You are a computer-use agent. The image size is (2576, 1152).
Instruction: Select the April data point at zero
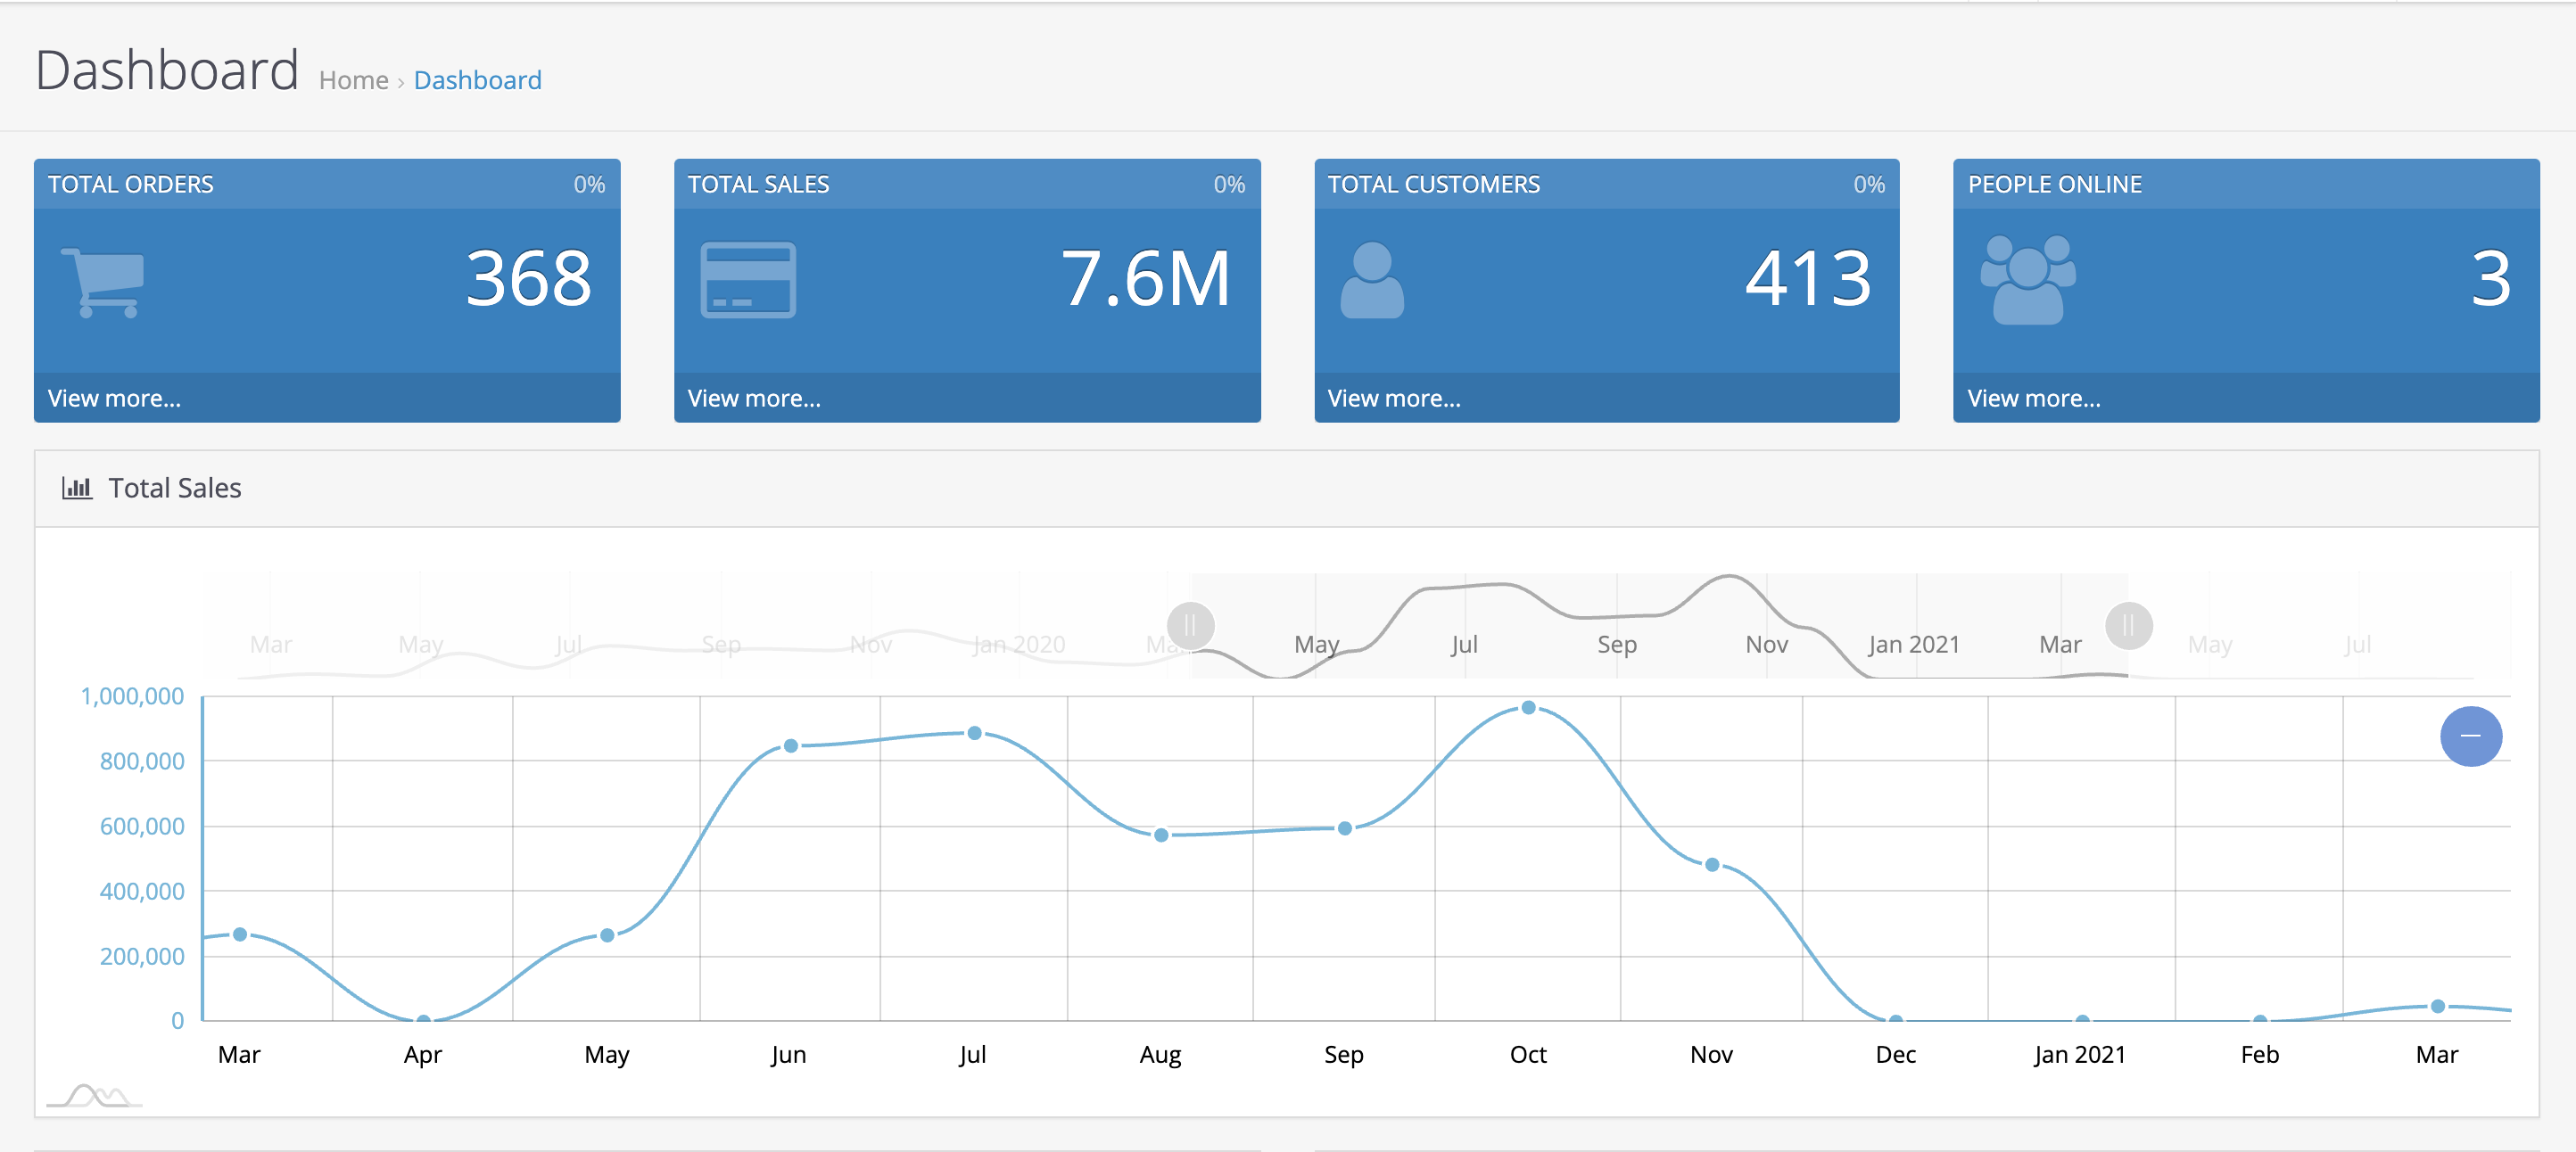(x=424, y=1020)
